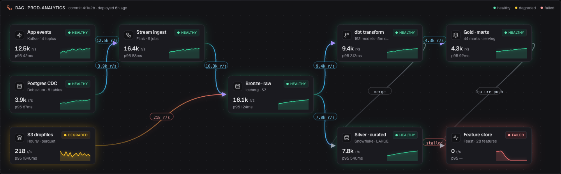Click the stalled edge label
The image size is (561, 174).
pyautogui.click(x=434, y=143)
